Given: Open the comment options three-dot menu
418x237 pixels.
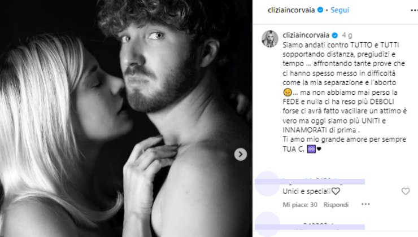Looking at the screenshot, I should 365,204.
